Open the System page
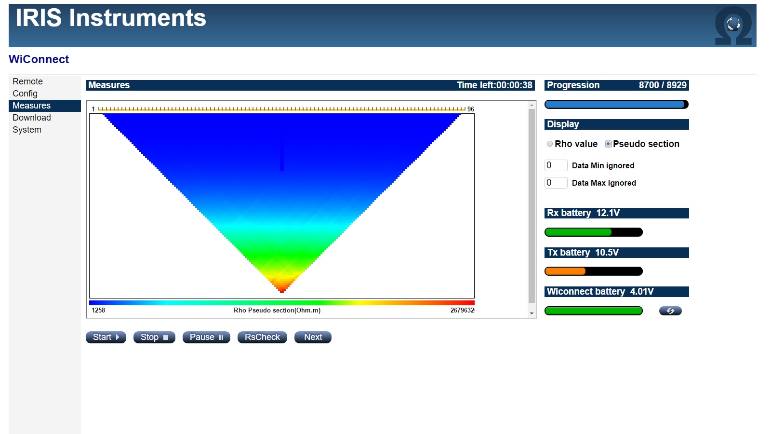This screenshot has height=434, width=771. point(27,129)
